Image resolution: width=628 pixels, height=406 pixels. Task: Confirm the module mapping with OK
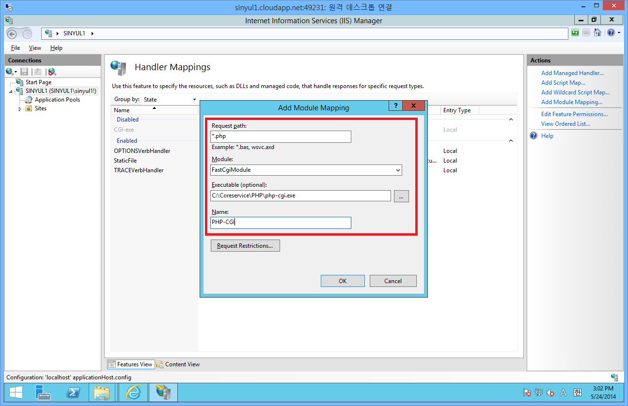pos(343,281)
